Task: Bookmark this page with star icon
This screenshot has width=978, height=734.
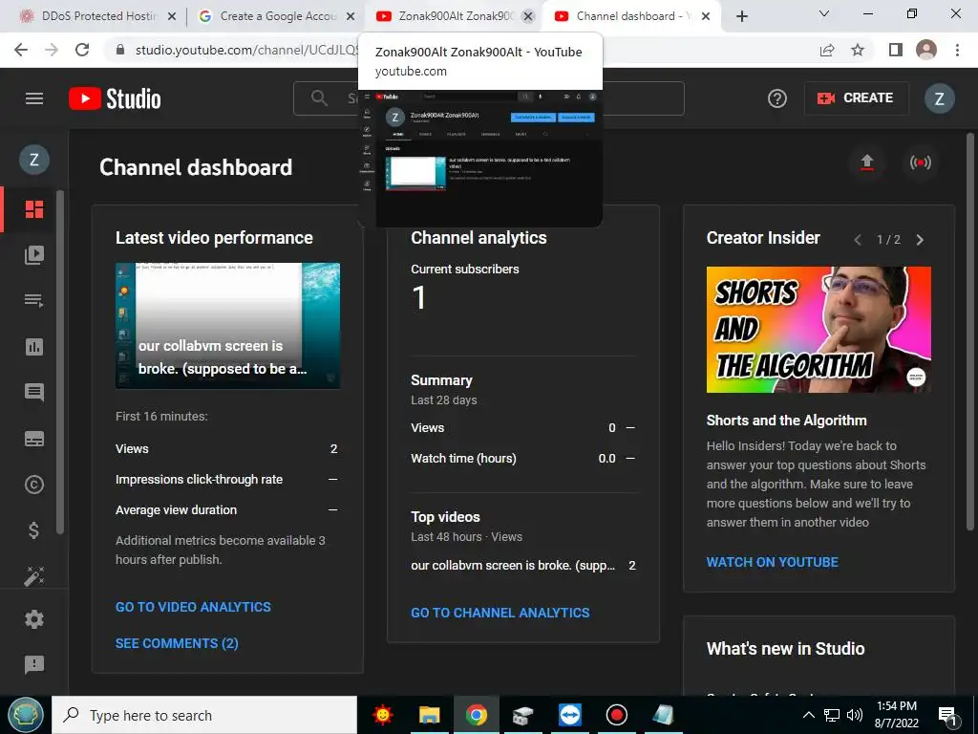Action: [x=858, y=50]
